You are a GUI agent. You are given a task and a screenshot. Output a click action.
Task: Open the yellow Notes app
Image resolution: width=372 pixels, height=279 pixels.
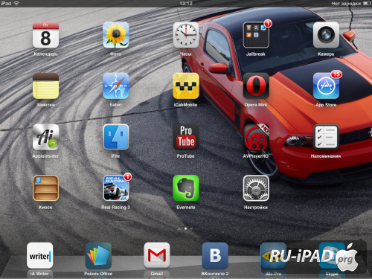coord(45,86)
